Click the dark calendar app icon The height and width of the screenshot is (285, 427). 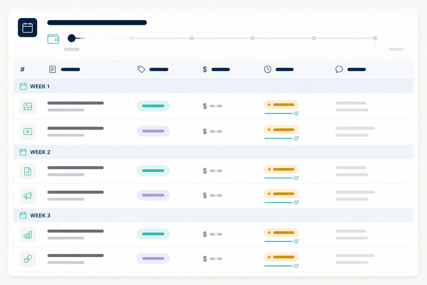(28, 28)
